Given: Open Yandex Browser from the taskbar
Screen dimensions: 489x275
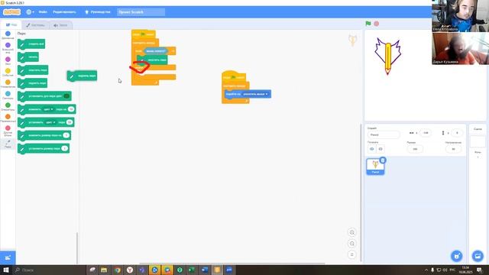Looking at the screenshot, I should [130, 270].
